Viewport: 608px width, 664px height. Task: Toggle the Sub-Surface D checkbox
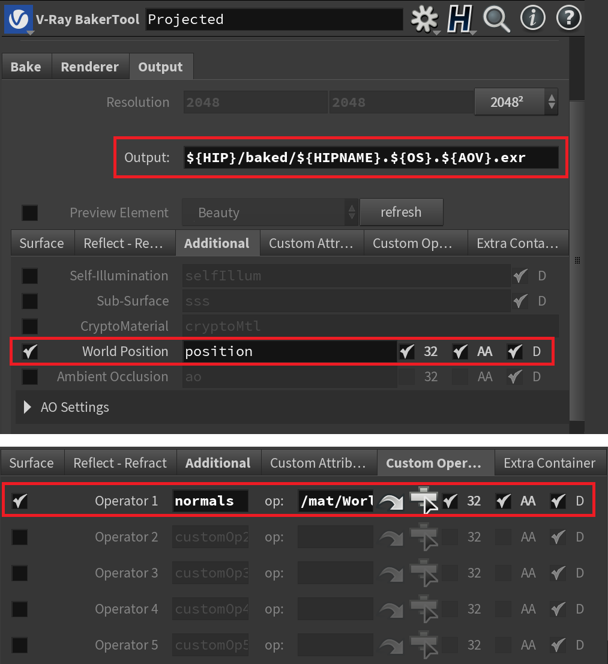(520, 301)
